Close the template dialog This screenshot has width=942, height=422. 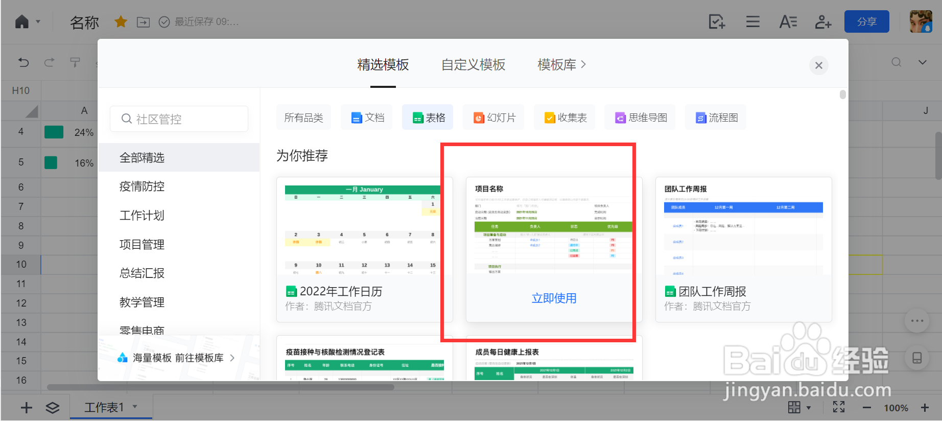[819, 65]
